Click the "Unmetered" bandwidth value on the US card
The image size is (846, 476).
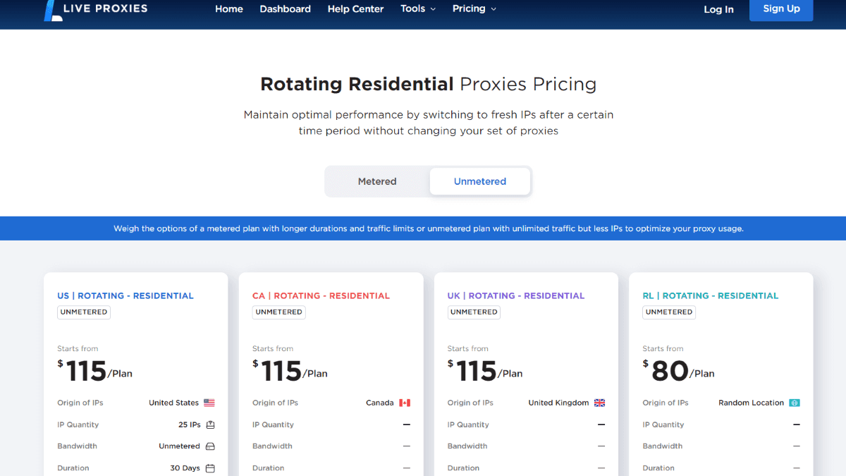tap(180, 446)
